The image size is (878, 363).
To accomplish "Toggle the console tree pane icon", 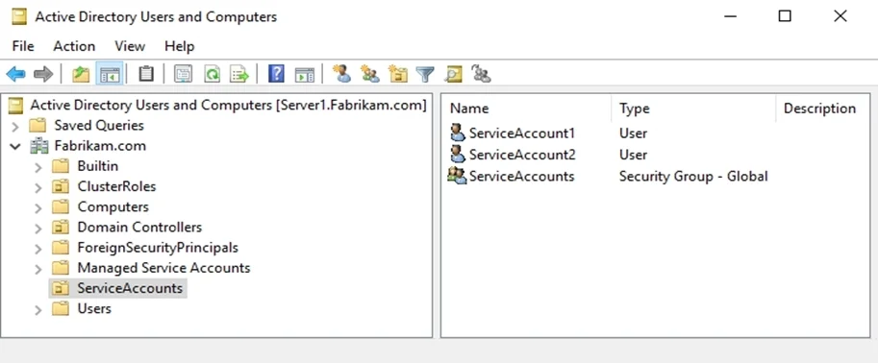I will click(110, 74).
